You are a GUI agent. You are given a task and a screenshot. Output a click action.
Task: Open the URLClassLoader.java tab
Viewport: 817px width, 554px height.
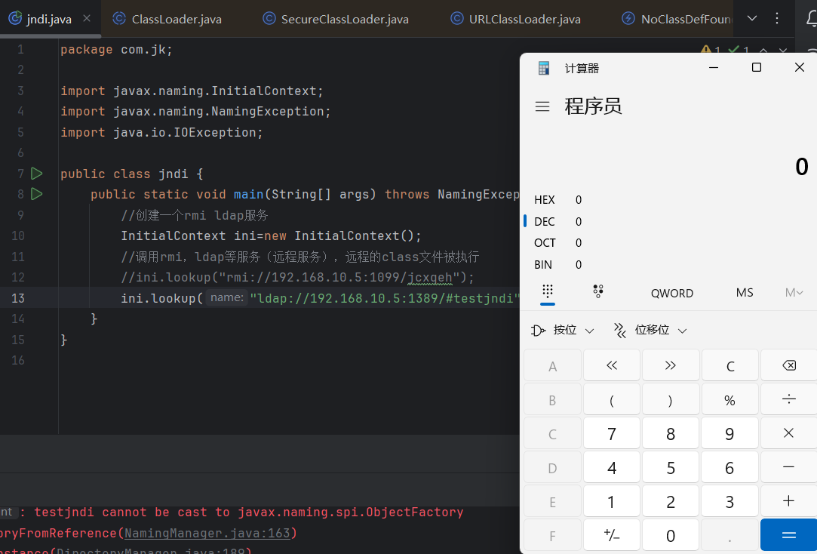[516, 19]
